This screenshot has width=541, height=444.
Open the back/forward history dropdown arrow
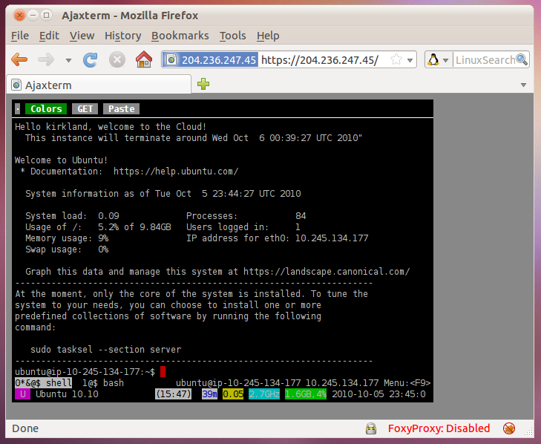click(68, 60)
